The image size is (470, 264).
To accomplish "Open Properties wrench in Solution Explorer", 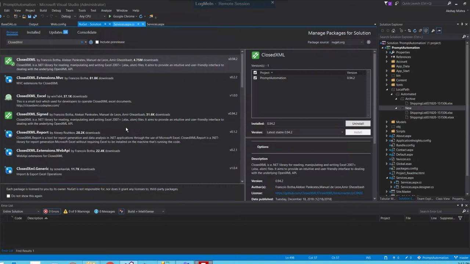I will [433, 31].
